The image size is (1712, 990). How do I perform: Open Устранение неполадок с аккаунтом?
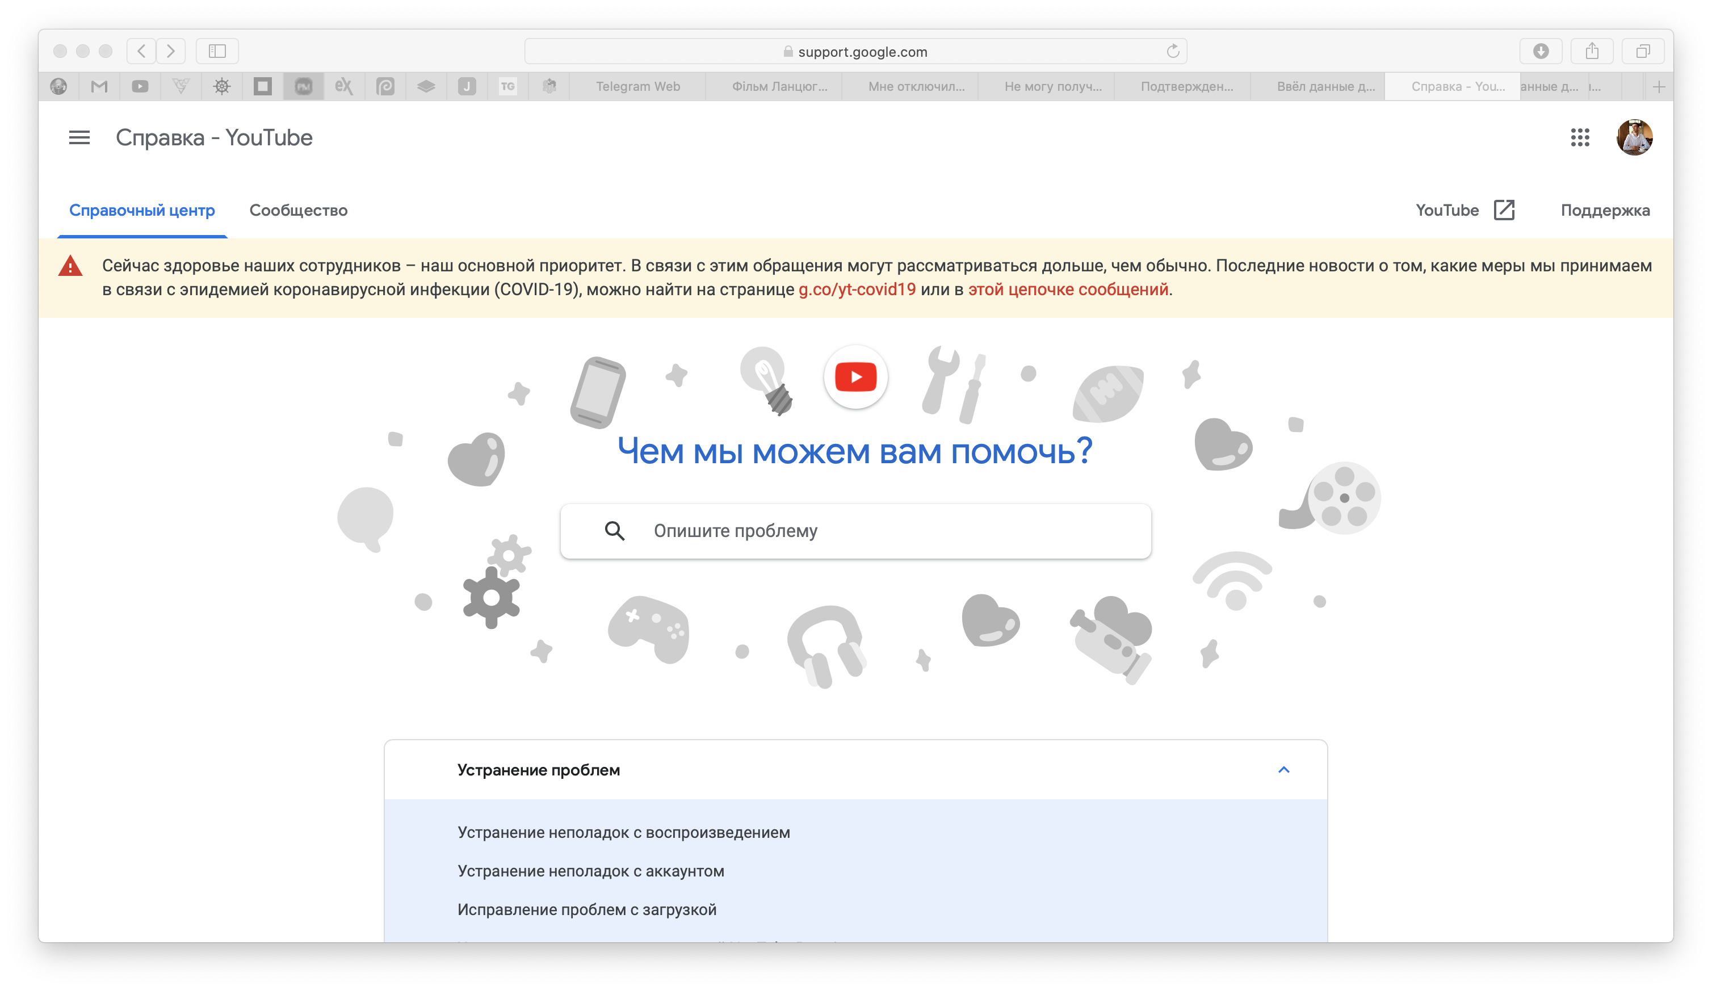pos(590,871)
